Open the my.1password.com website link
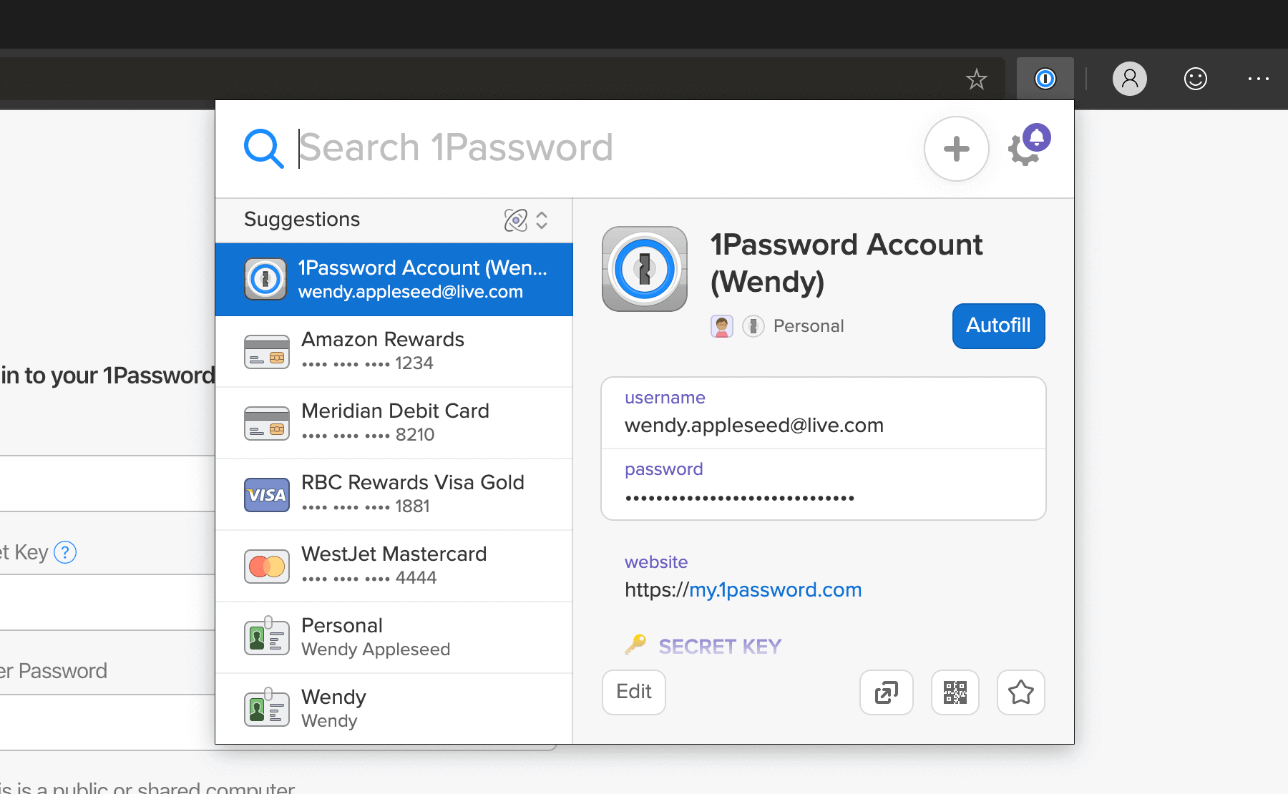Image resolution: width=1288 pixels, height=794 pixels. (775, 589)
